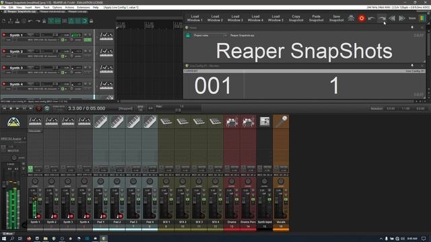Open File Explorer from taskbar

[x=45, y=239]
